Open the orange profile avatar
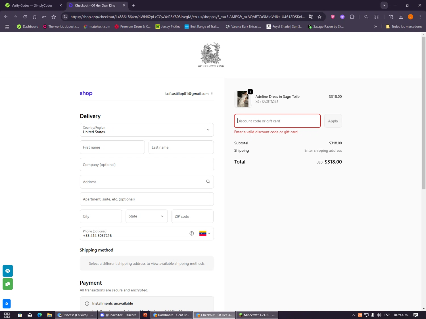Screen dimensions: 426x319 [410, 17]
